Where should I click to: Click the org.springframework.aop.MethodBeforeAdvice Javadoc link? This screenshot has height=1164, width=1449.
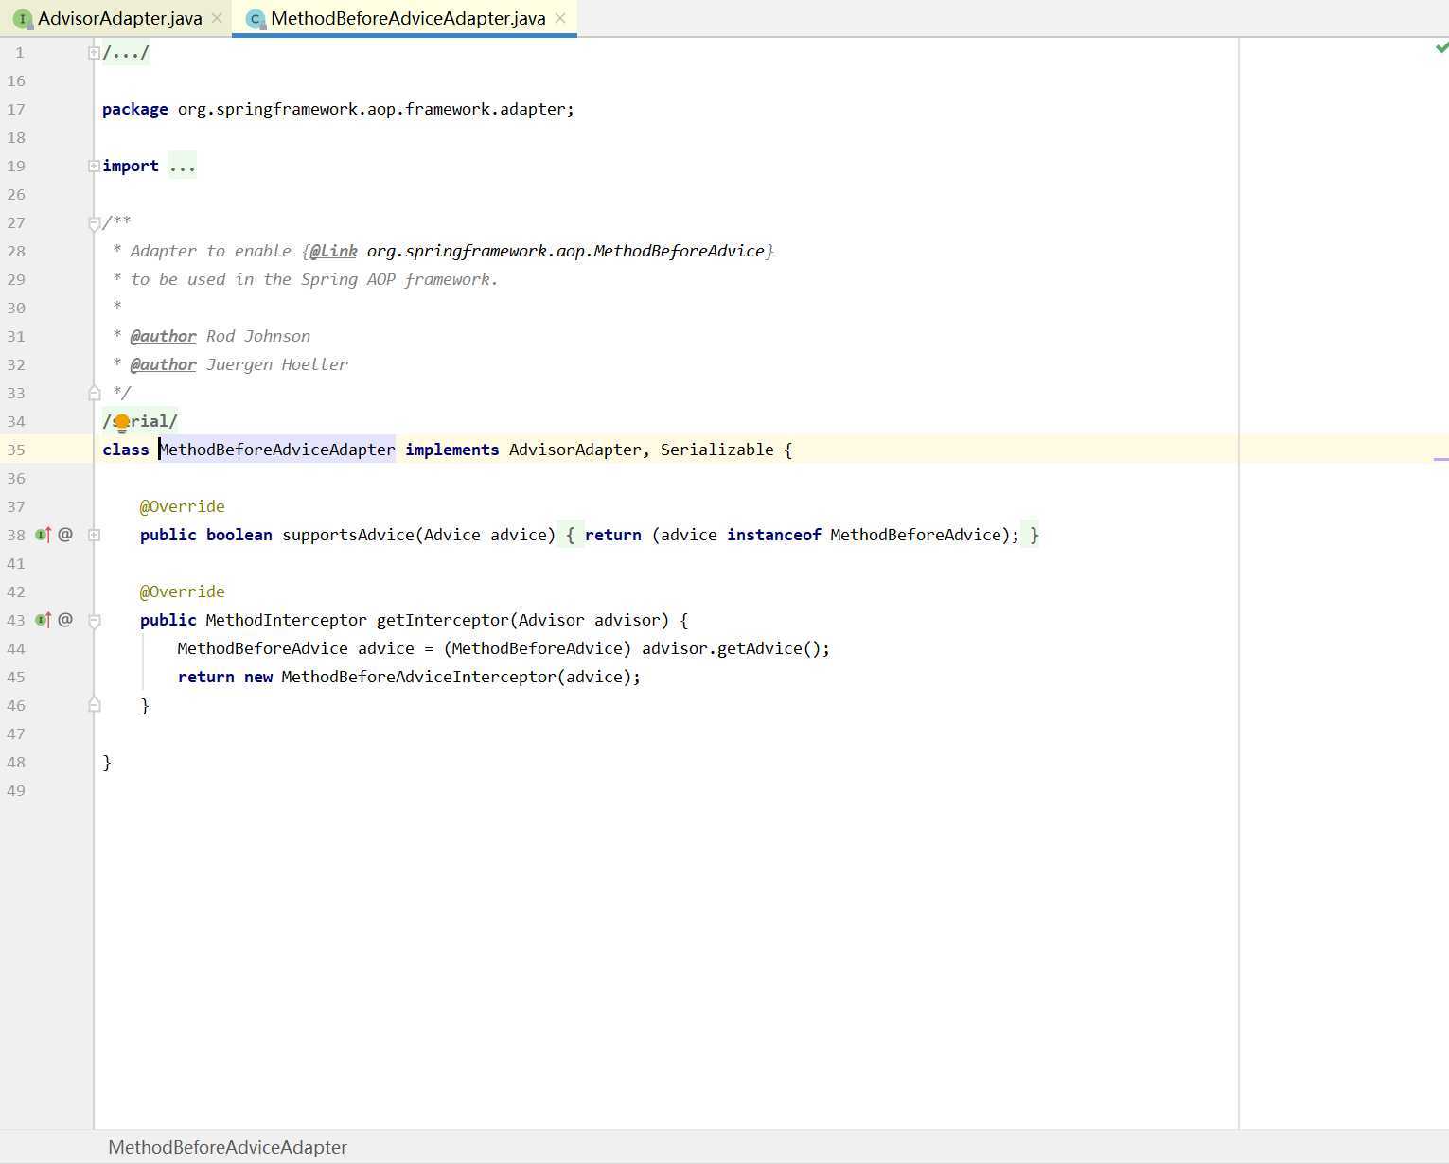565,251
